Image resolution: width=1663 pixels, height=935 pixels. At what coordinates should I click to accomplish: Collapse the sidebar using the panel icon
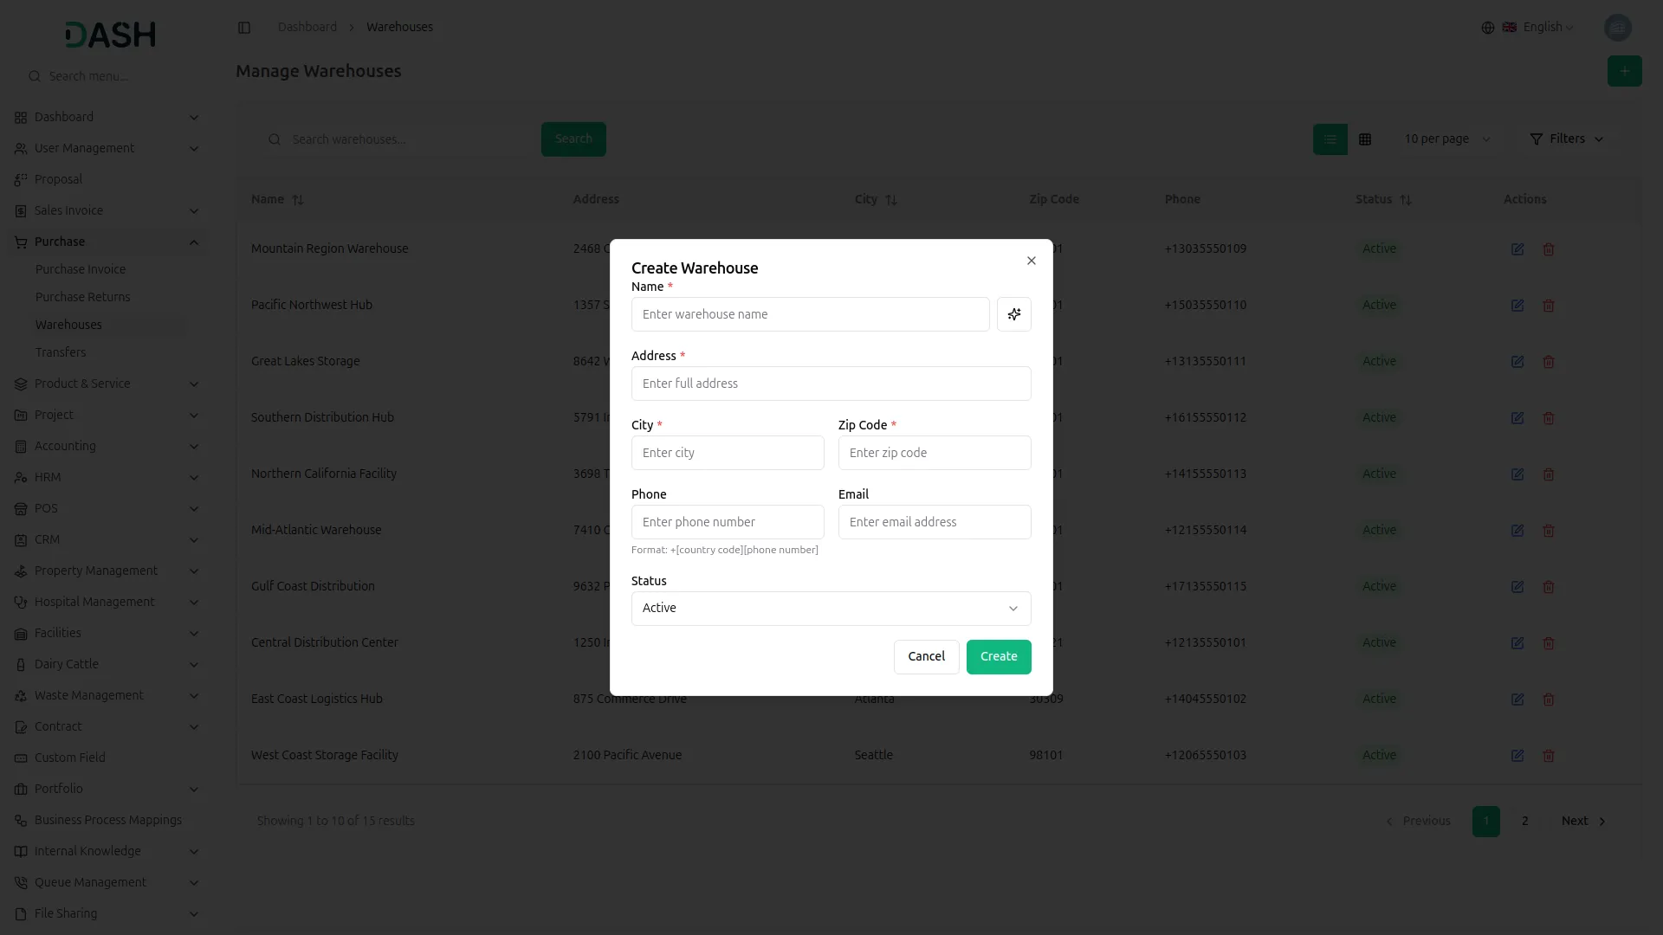pyautogui.click(x=244, y=27)
